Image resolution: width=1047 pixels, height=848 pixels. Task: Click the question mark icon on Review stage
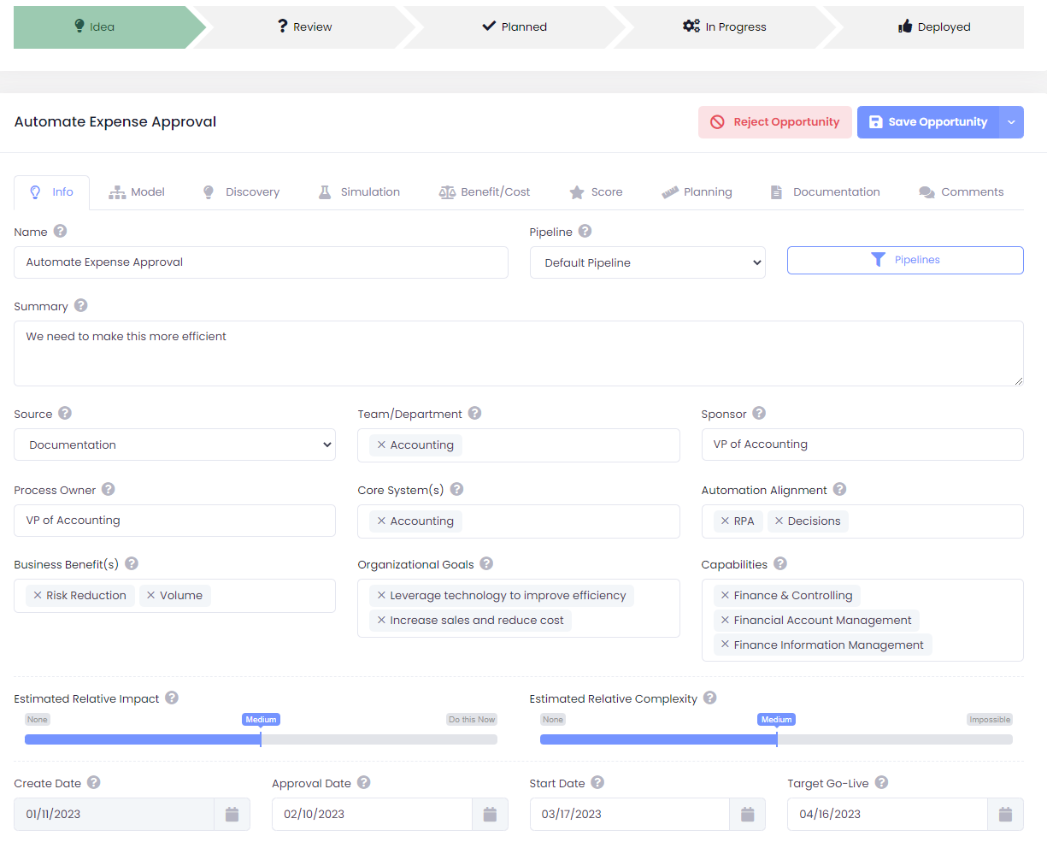point(282,26)
